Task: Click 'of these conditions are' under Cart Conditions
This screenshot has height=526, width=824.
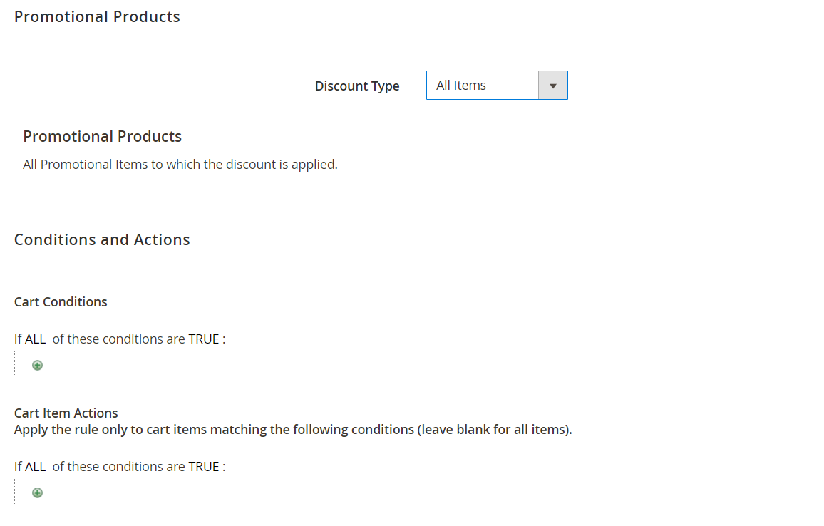Action: 119,339
